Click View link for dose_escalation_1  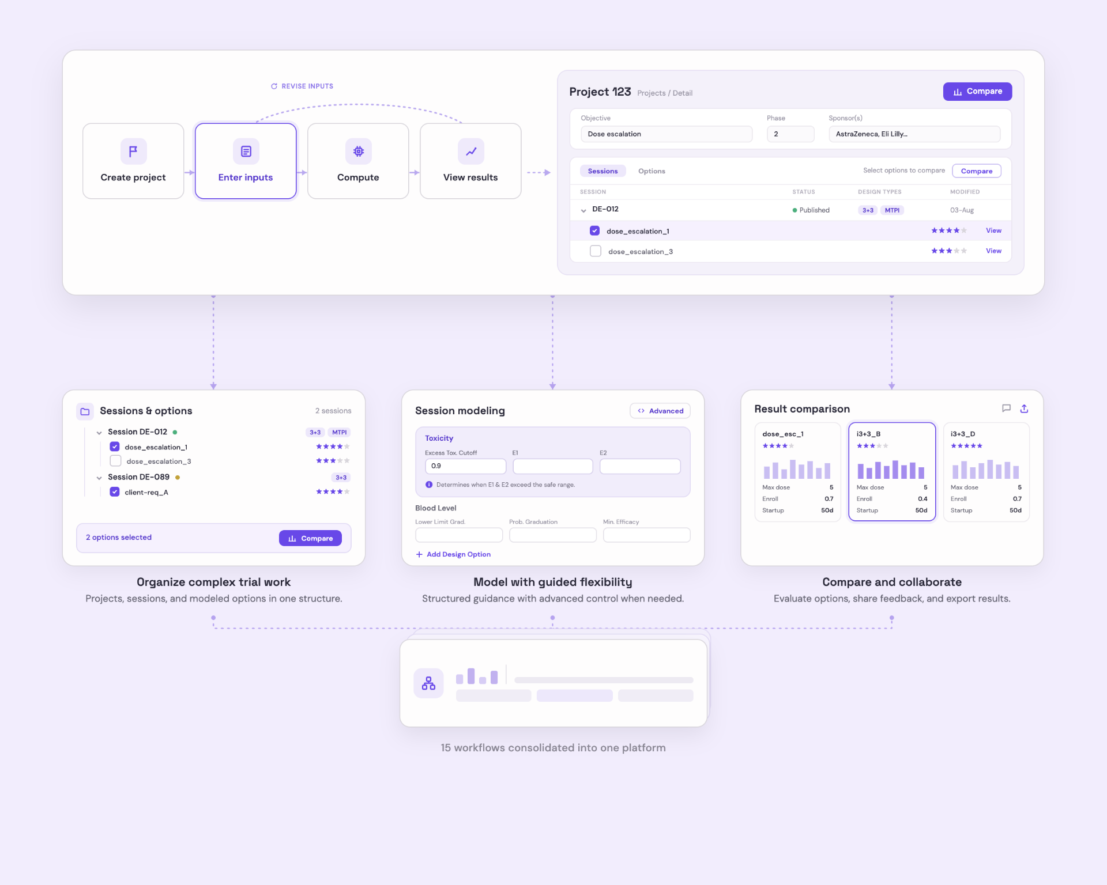[993, 230]
